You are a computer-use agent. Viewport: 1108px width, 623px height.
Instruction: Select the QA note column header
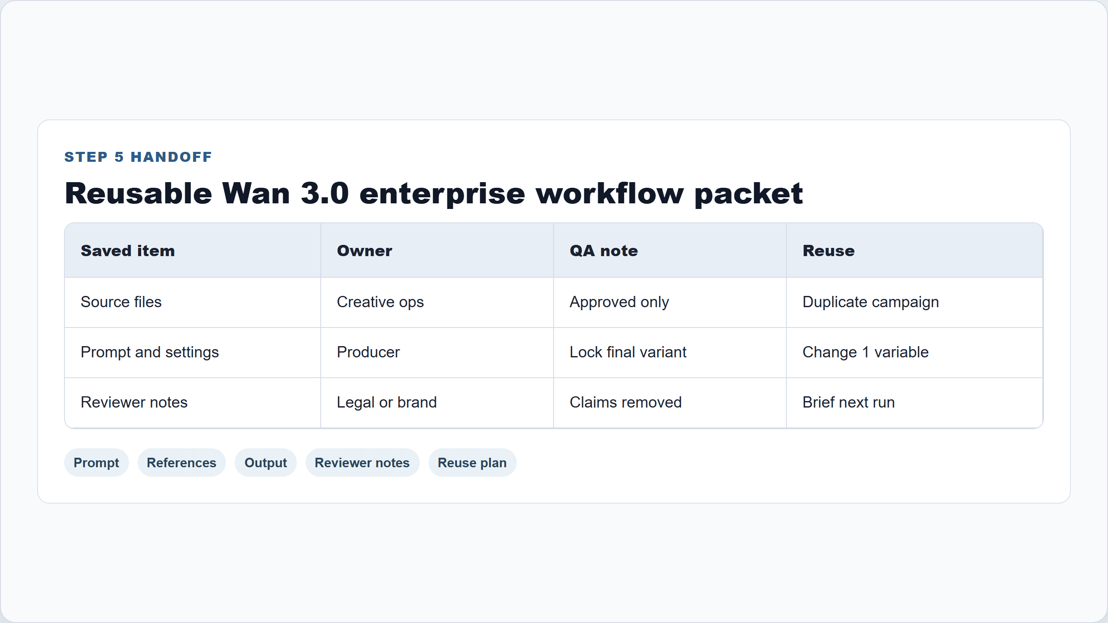click(670, 250)
